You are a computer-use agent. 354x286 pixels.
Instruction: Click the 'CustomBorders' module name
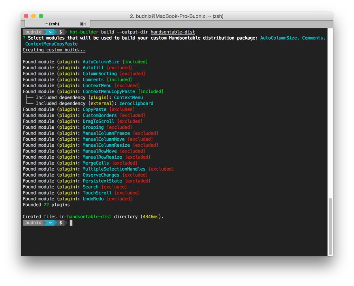[x=100, y=115]
